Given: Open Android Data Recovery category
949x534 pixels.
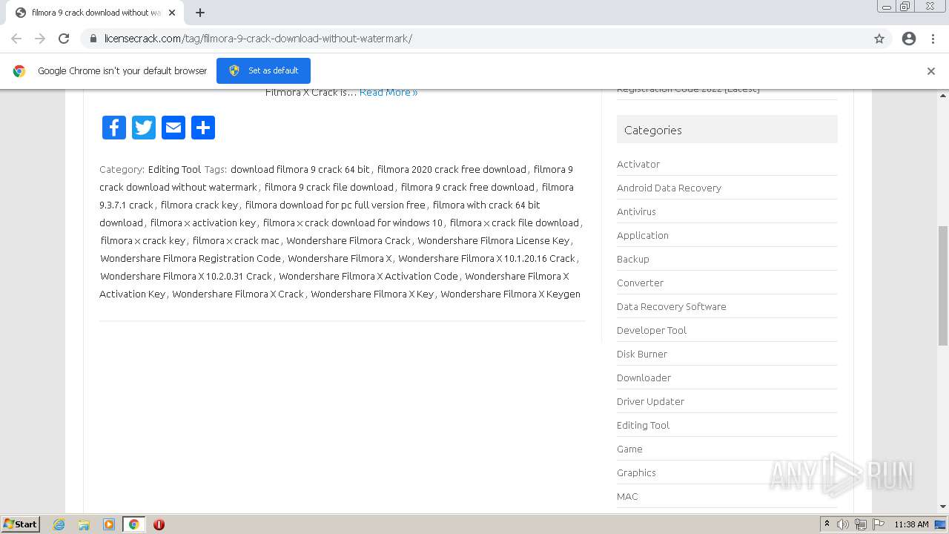Looking at the screenshot, I should tap(669, 188).
